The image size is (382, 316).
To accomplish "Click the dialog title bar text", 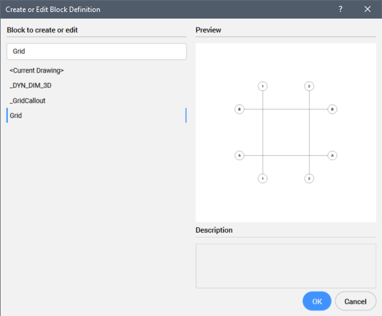I will coord(53,10).
